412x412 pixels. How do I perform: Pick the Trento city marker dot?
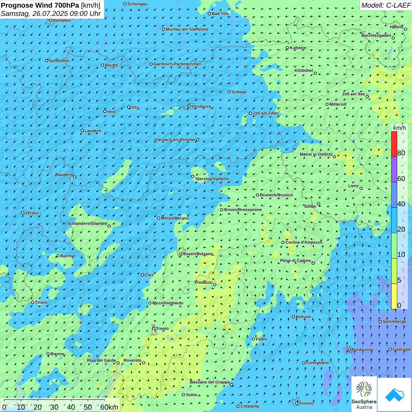[x=154, y=328]
